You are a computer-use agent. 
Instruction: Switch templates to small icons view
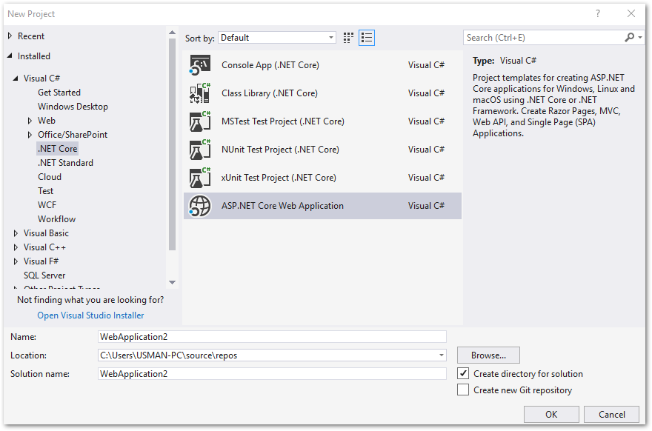tap(347, 36)
